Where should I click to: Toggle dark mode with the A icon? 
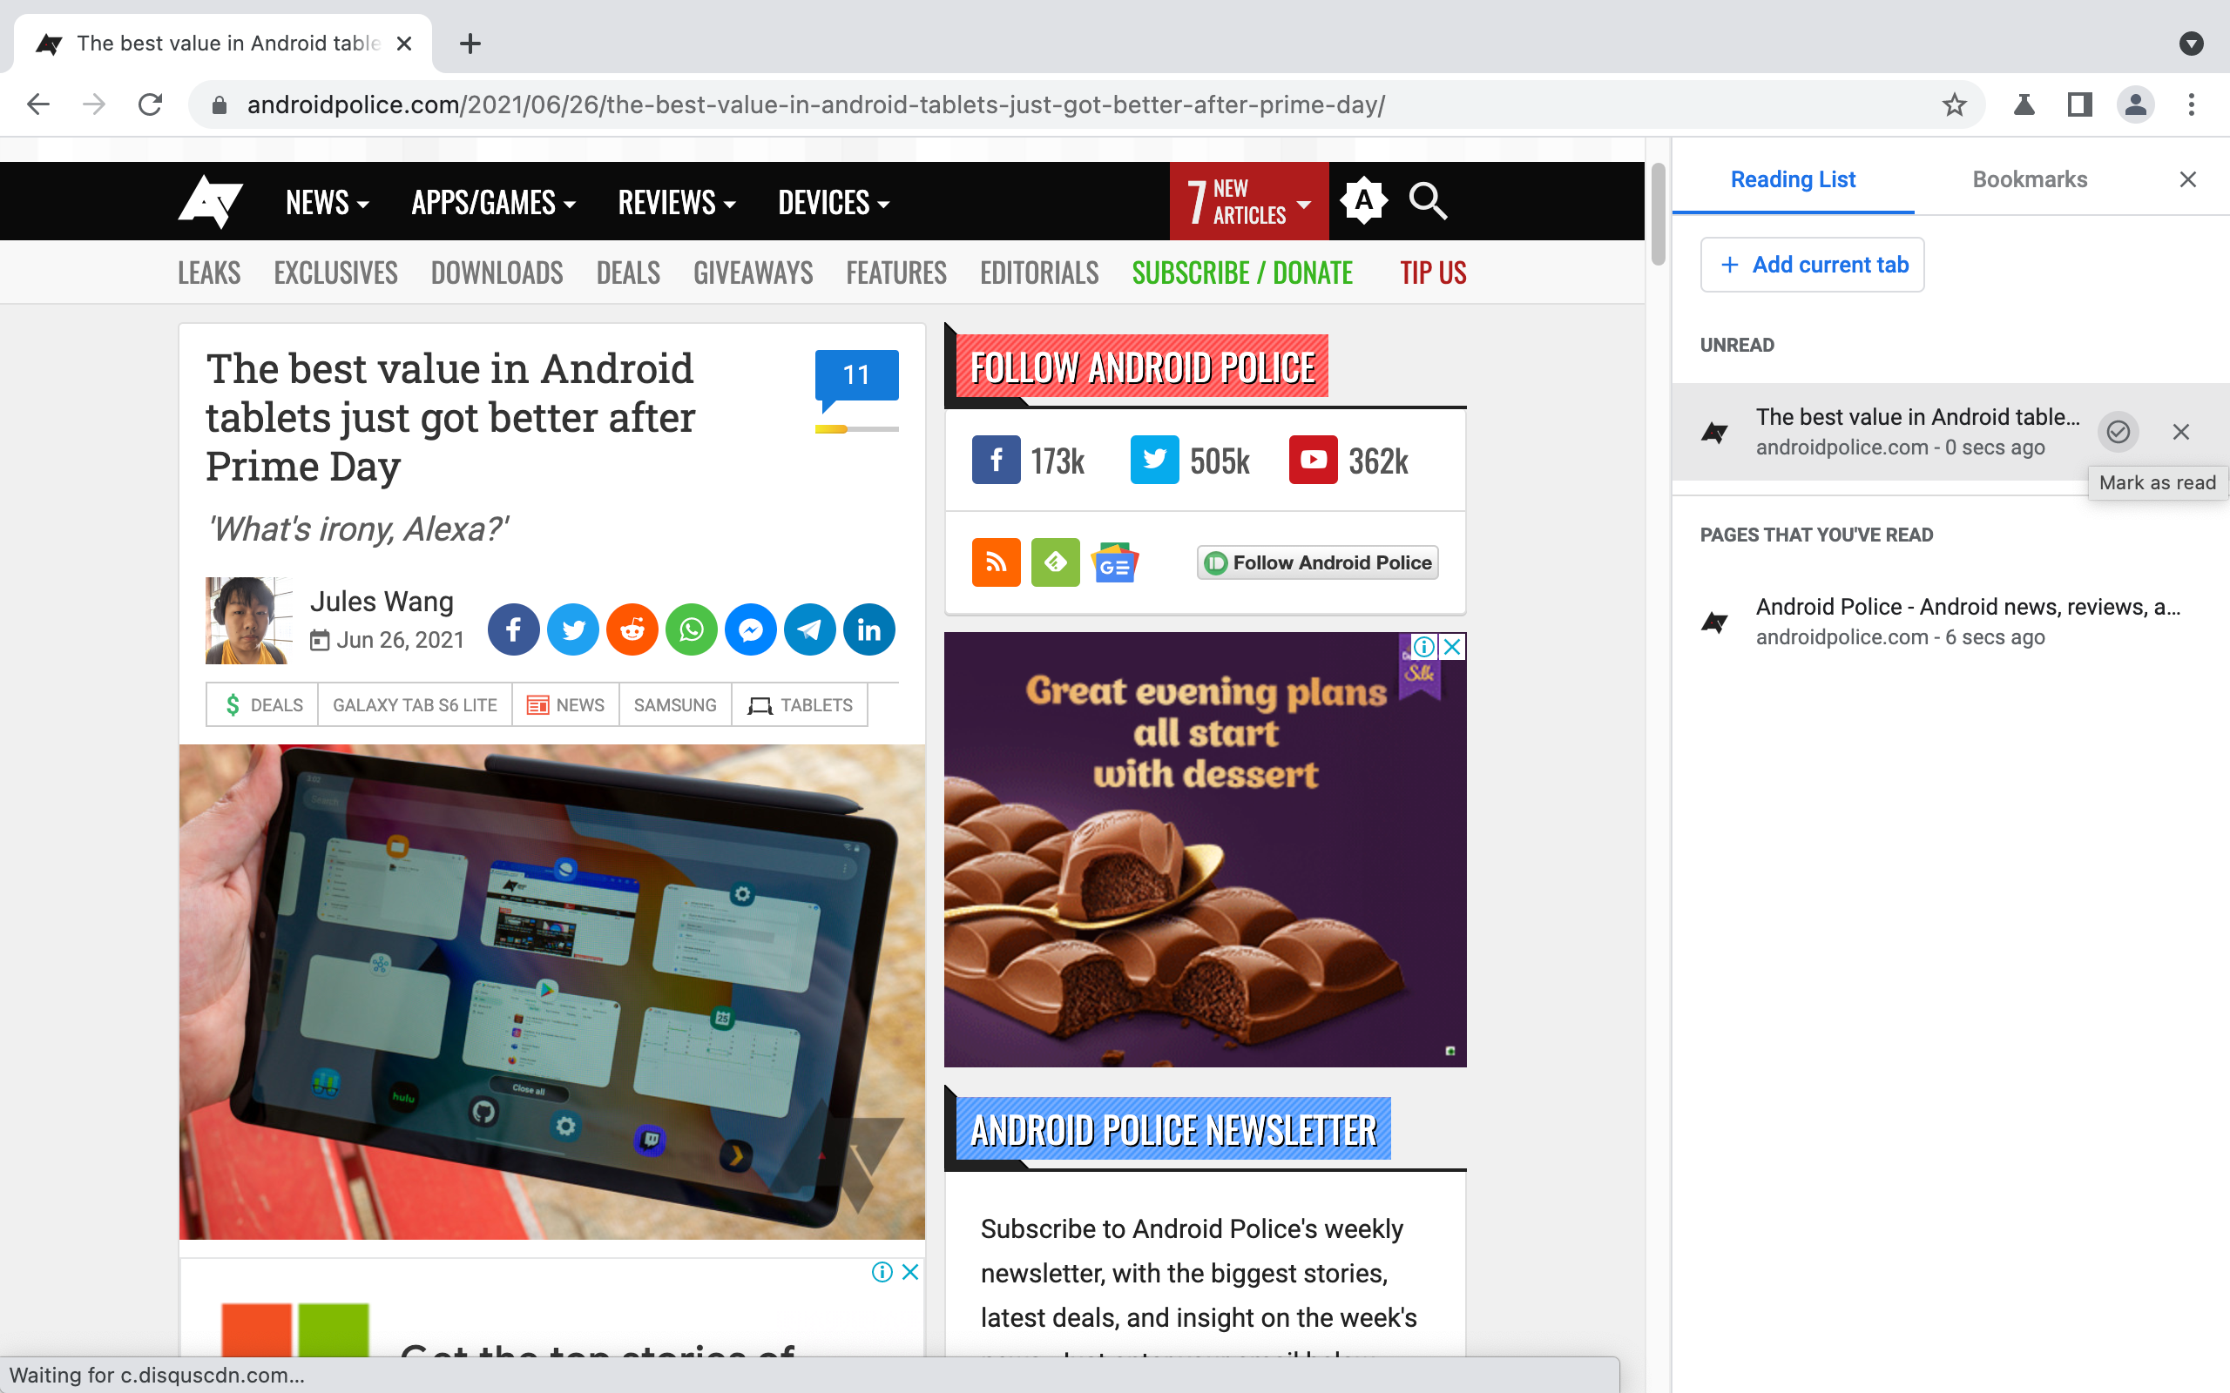tap(1364, 201)
